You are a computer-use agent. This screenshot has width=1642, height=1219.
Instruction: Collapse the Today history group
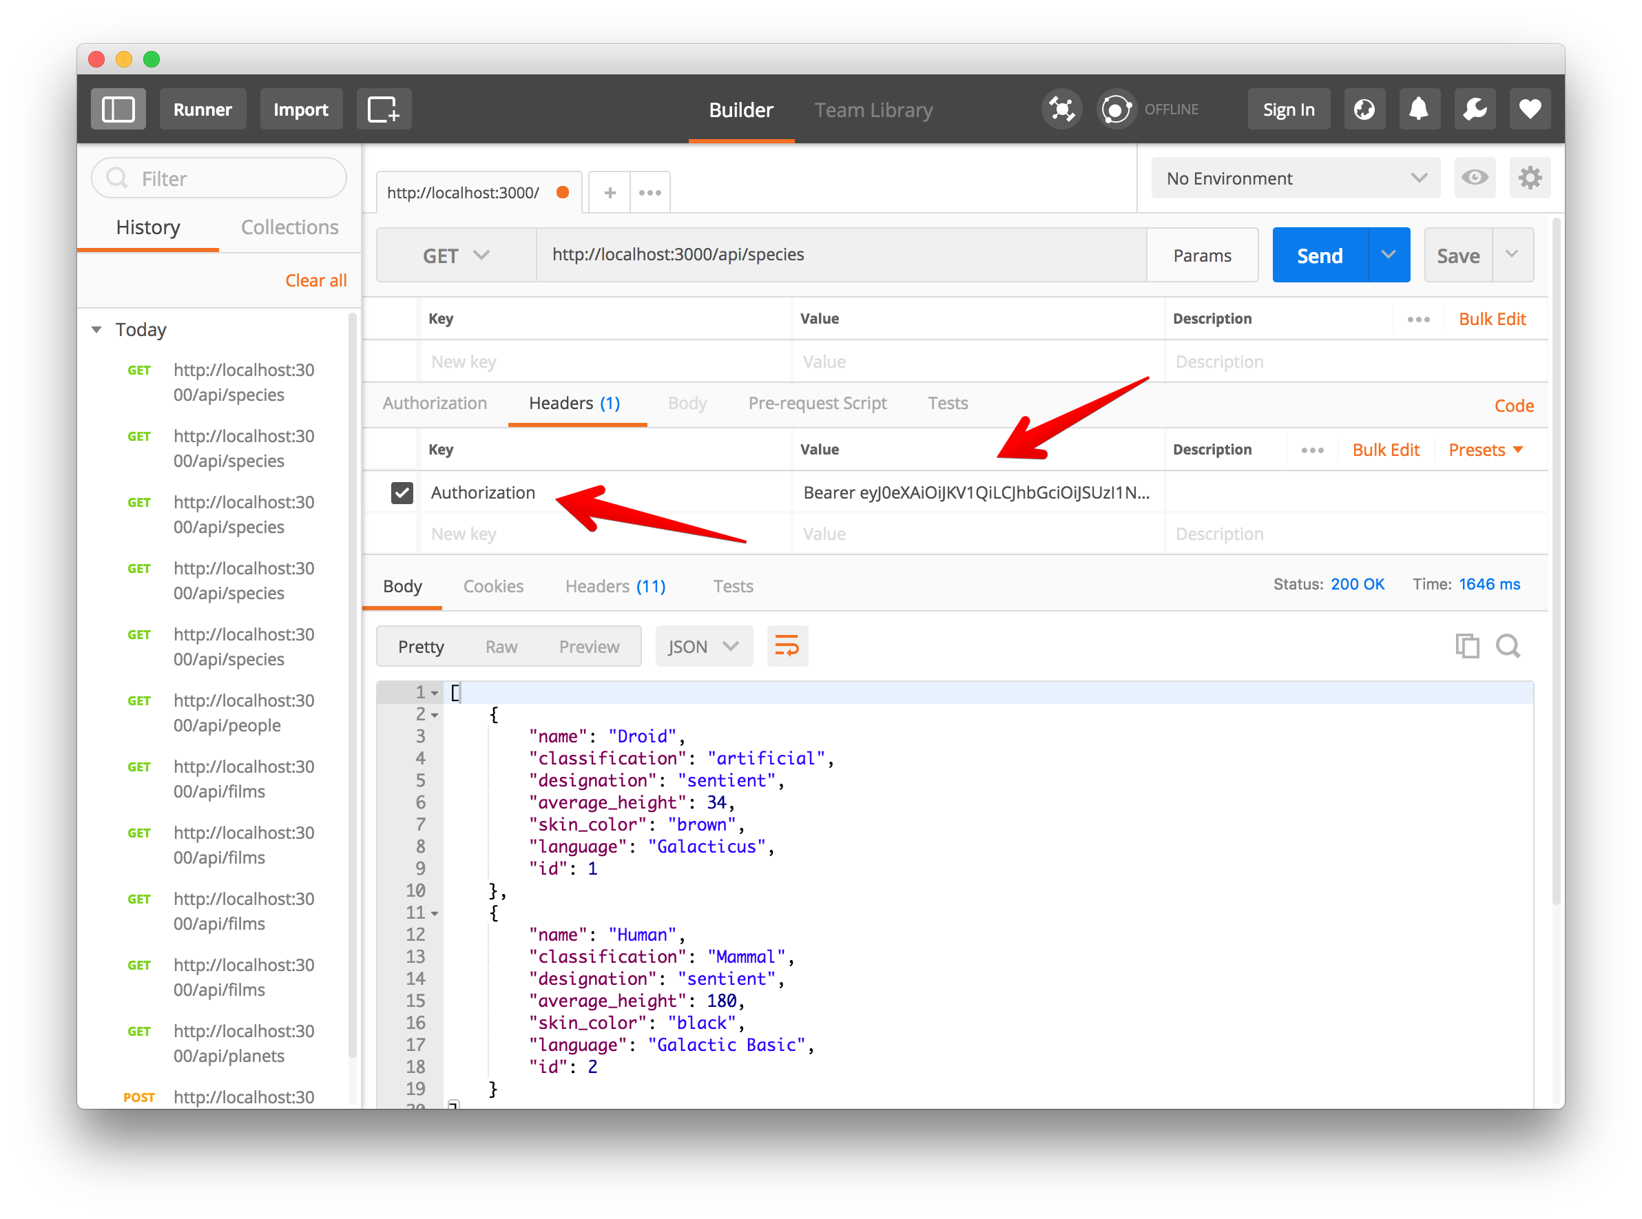click(96, 330)
